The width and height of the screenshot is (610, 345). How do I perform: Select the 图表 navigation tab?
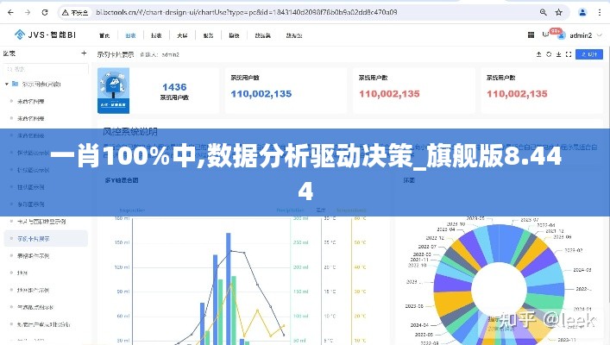click(x=130, y=35)
